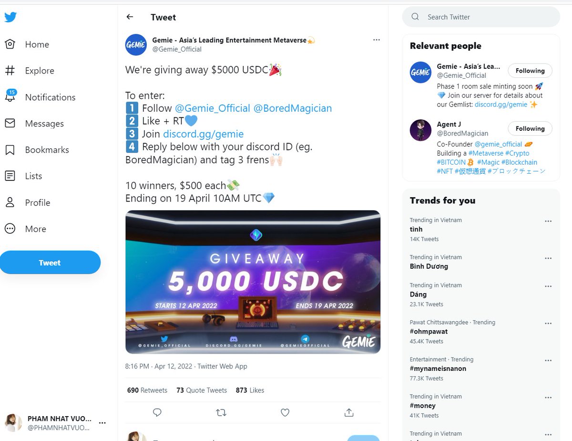
Task: Go back using the arrow icon
Action: (x=130, y=17)
